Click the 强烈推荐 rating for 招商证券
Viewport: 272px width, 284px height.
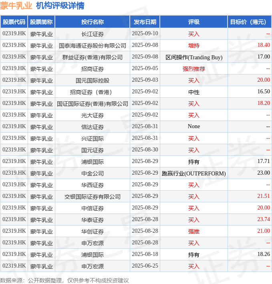[x=194, y=68]
